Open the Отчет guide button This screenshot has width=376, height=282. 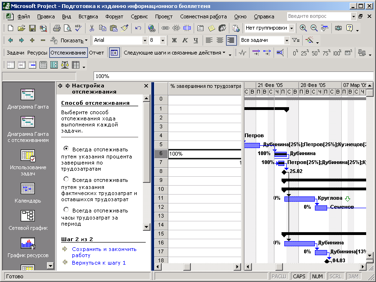coord(96,53)
